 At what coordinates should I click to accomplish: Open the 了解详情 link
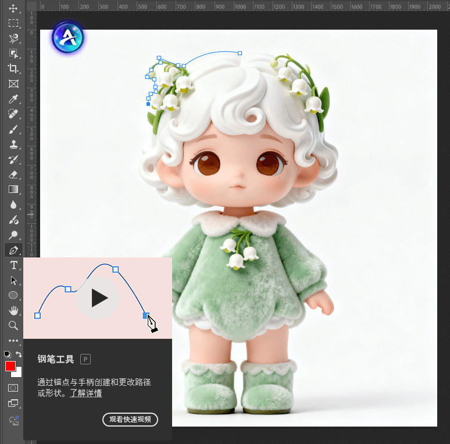86,393
